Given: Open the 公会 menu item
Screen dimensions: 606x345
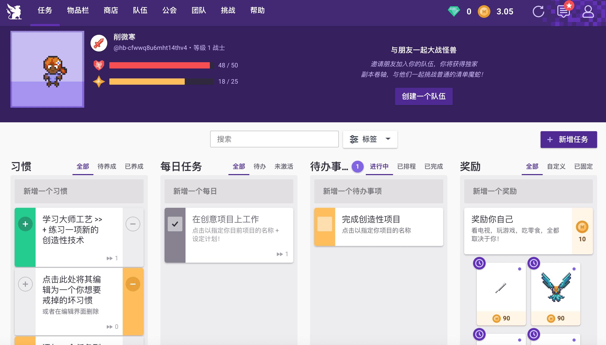Looking at the screenshot, I should coord(170,11).
